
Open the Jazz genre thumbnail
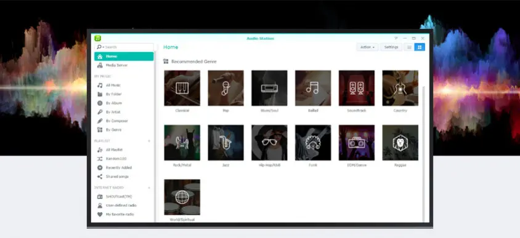[x=226, y=143]
